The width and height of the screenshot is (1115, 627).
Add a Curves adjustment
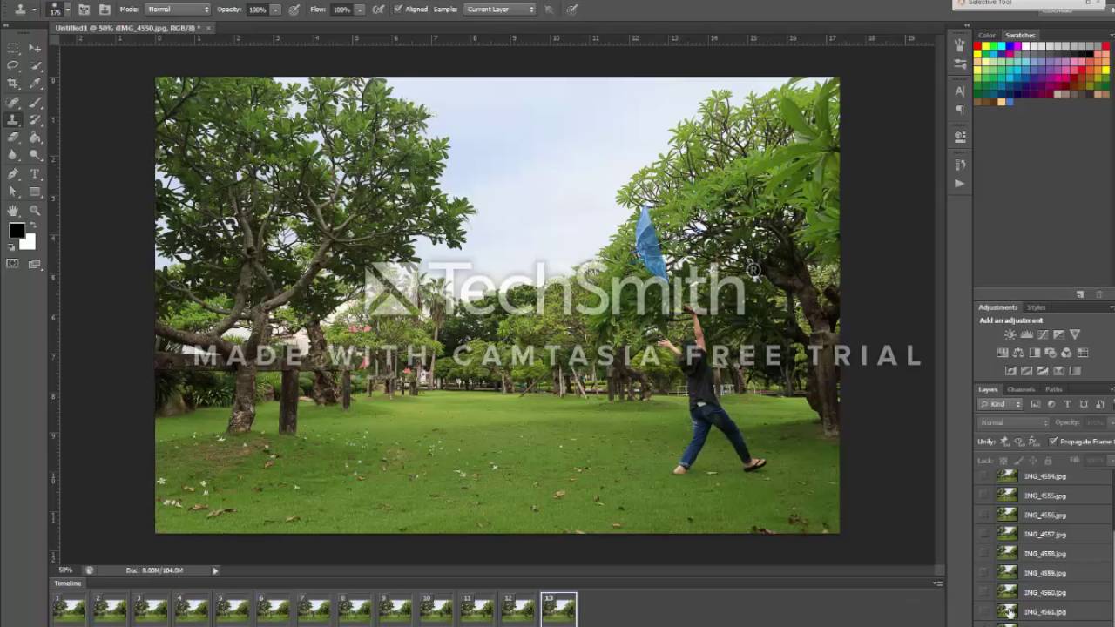click(1043, 334)
